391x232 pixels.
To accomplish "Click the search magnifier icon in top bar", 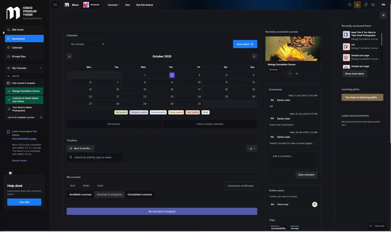I will [x=349, y=4].
